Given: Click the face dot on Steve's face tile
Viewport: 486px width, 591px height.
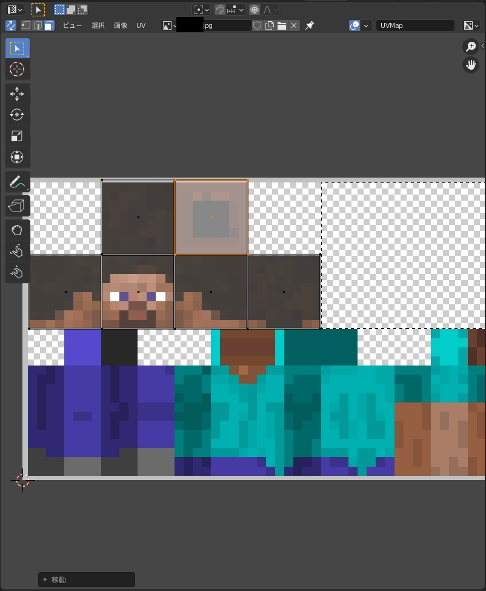Looking at the screenshot, I should click(x=138, y=292).
